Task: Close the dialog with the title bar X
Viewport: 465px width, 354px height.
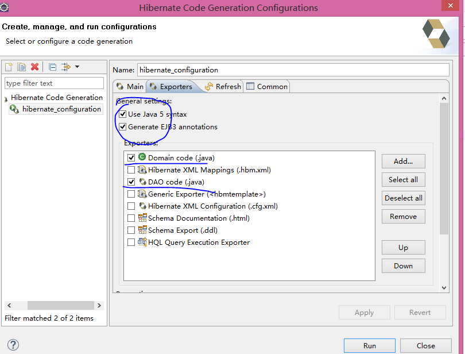Action: 451,5
